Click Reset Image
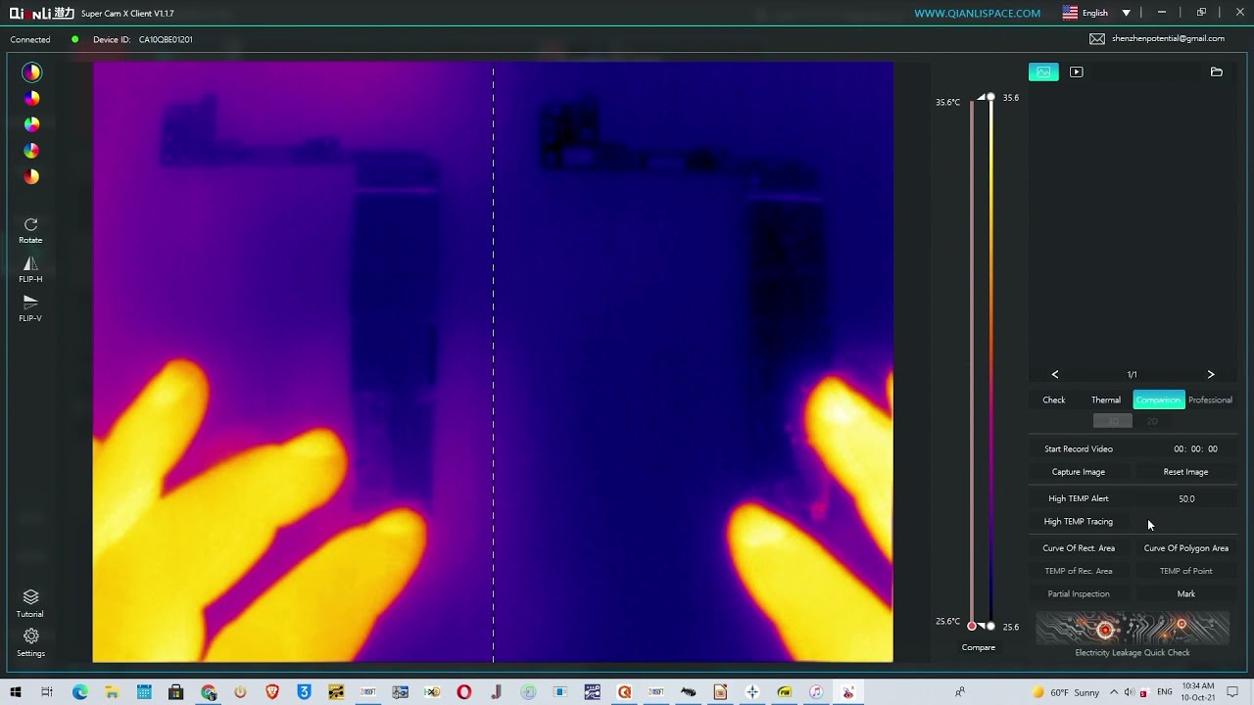Viewport: 1254px width, 705px height. [x=1185, y=472]
